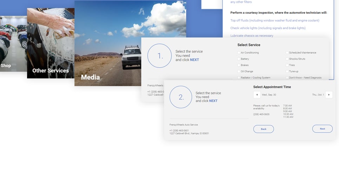Click the Next button in appointment card

click(322, 129)
